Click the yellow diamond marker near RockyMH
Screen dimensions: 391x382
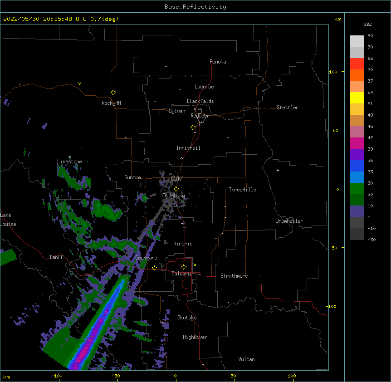(x=113, y=93)
